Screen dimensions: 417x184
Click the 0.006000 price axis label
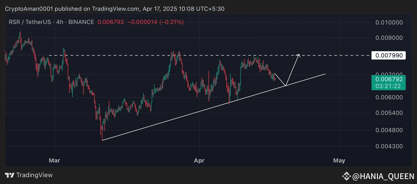(x=389, y=97)
